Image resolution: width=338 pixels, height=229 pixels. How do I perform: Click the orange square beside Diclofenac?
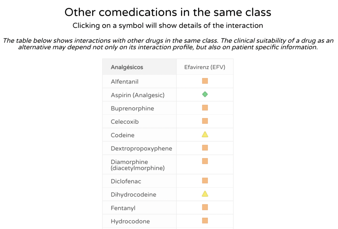pos(205,180)
